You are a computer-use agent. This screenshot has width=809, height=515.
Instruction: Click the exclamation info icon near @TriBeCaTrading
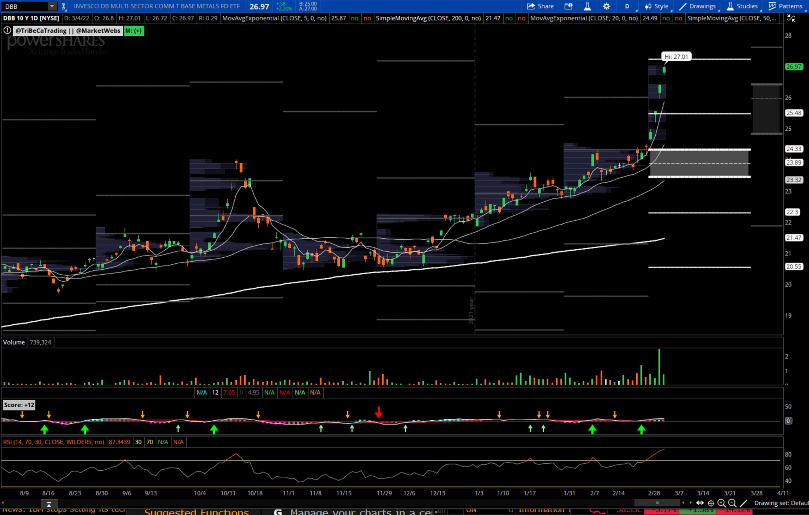(7, 30)
